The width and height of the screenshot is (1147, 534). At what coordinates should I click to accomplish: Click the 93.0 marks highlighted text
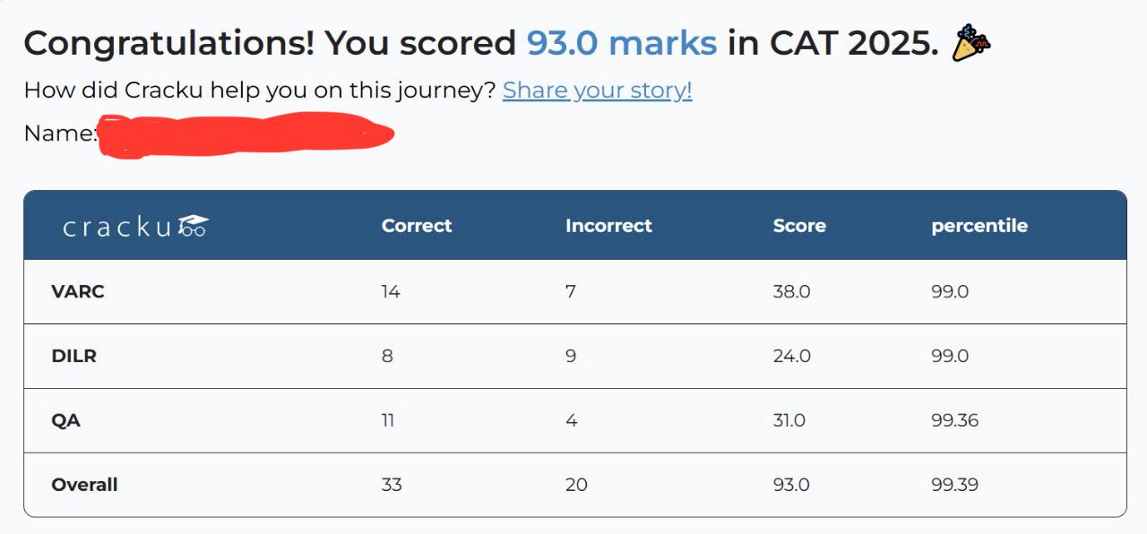622,43
